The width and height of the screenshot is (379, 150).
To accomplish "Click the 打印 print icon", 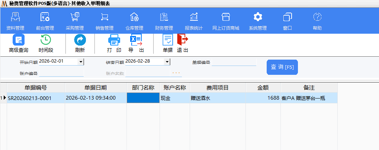I will coord(114,43).
